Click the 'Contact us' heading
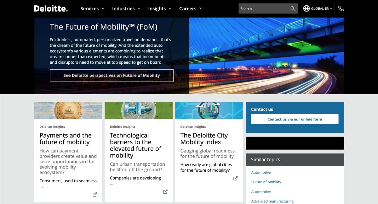The image size is (378, 204). [262, 109]
